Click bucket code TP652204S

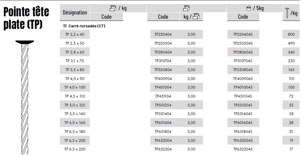coord(243,149)
